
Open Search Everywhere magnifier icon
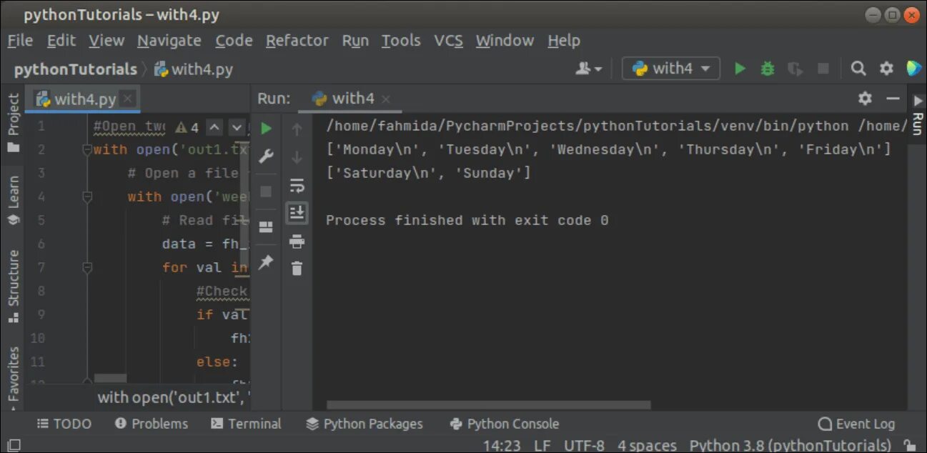coord(858,69)
